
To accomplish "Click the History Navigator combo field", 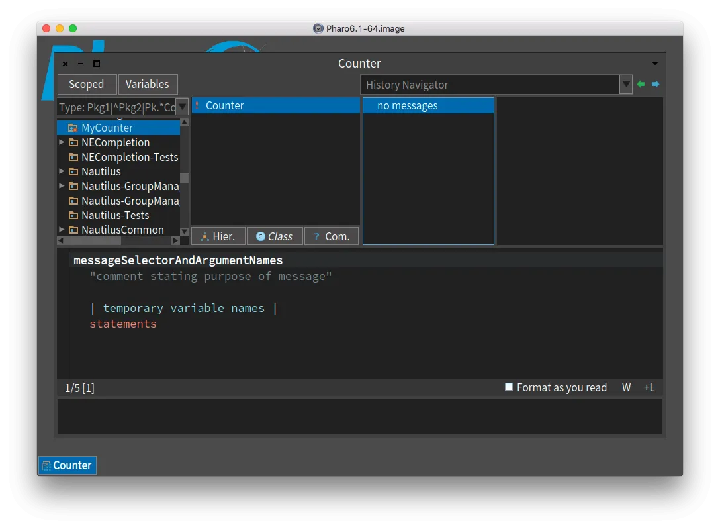I will [490, 85].
